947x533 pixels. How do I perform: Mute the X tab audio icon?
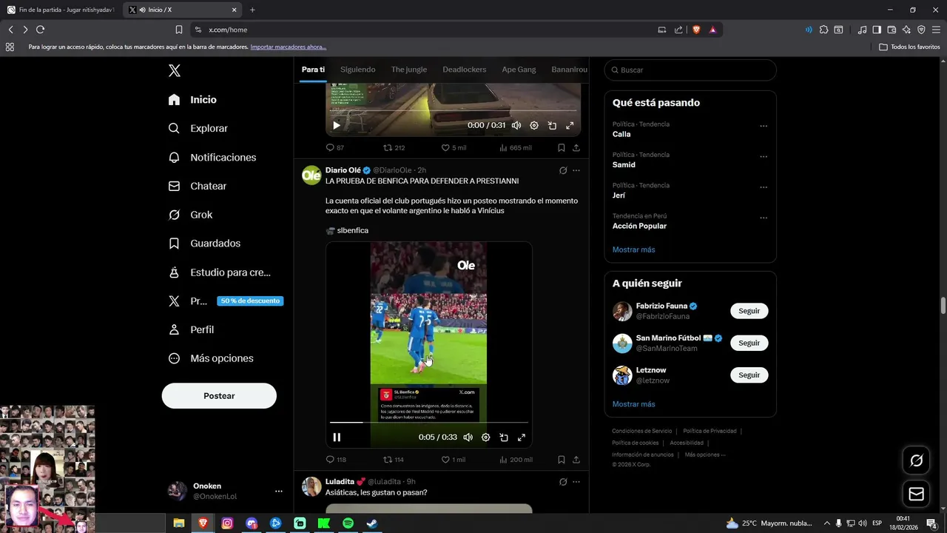point(142,10)
